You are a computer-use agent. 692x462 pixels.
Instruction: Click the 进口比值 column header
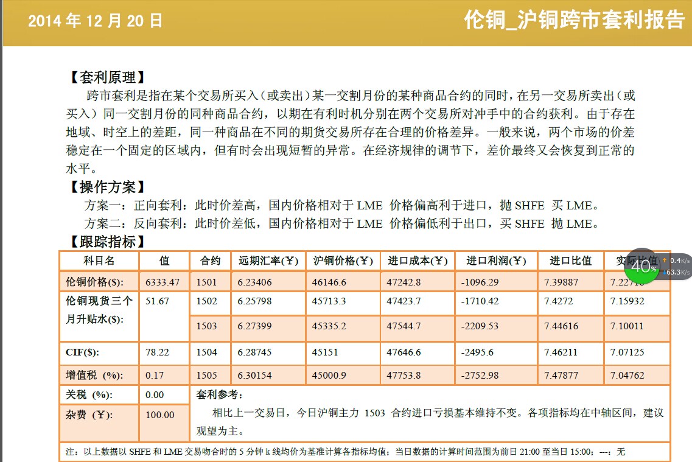571,261
